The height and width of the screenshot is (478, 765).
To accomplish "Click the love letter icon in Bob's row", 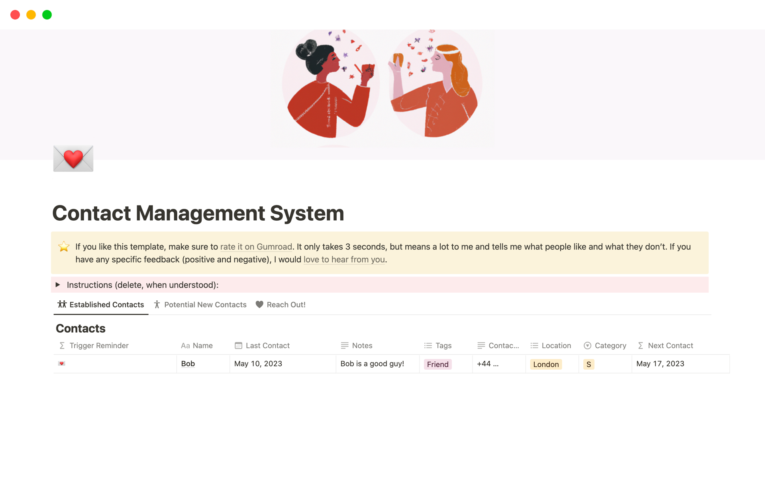I will point(61,363).
